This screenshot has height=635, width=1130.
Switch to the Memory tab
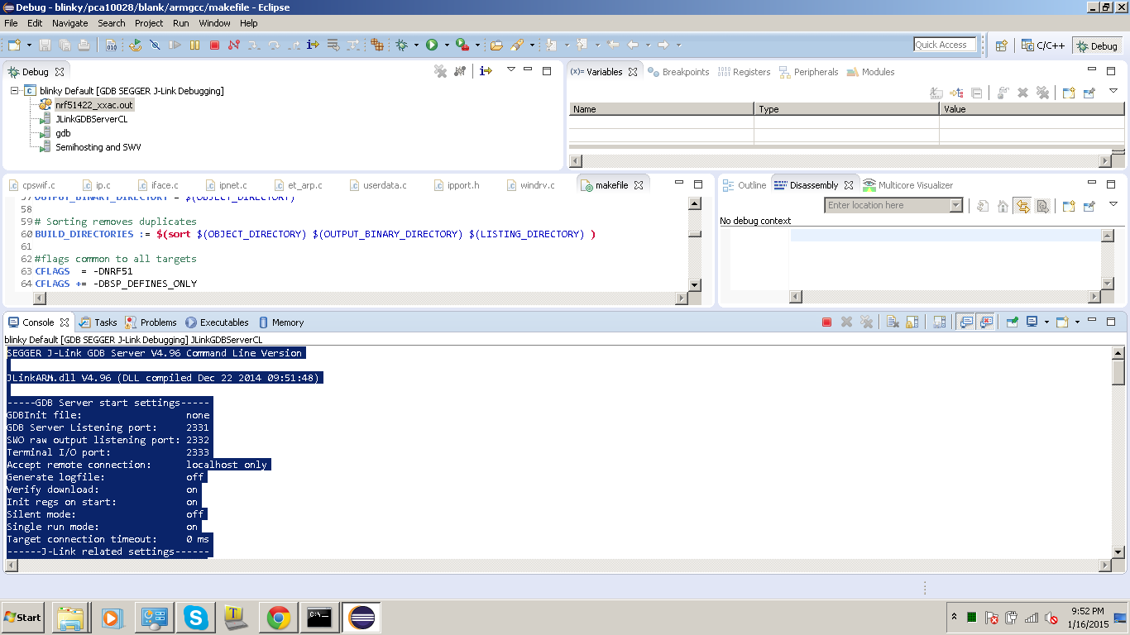281,322
